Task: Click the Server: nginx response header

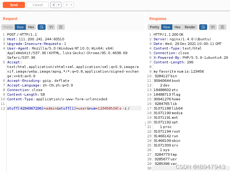Action: (182, 39)
